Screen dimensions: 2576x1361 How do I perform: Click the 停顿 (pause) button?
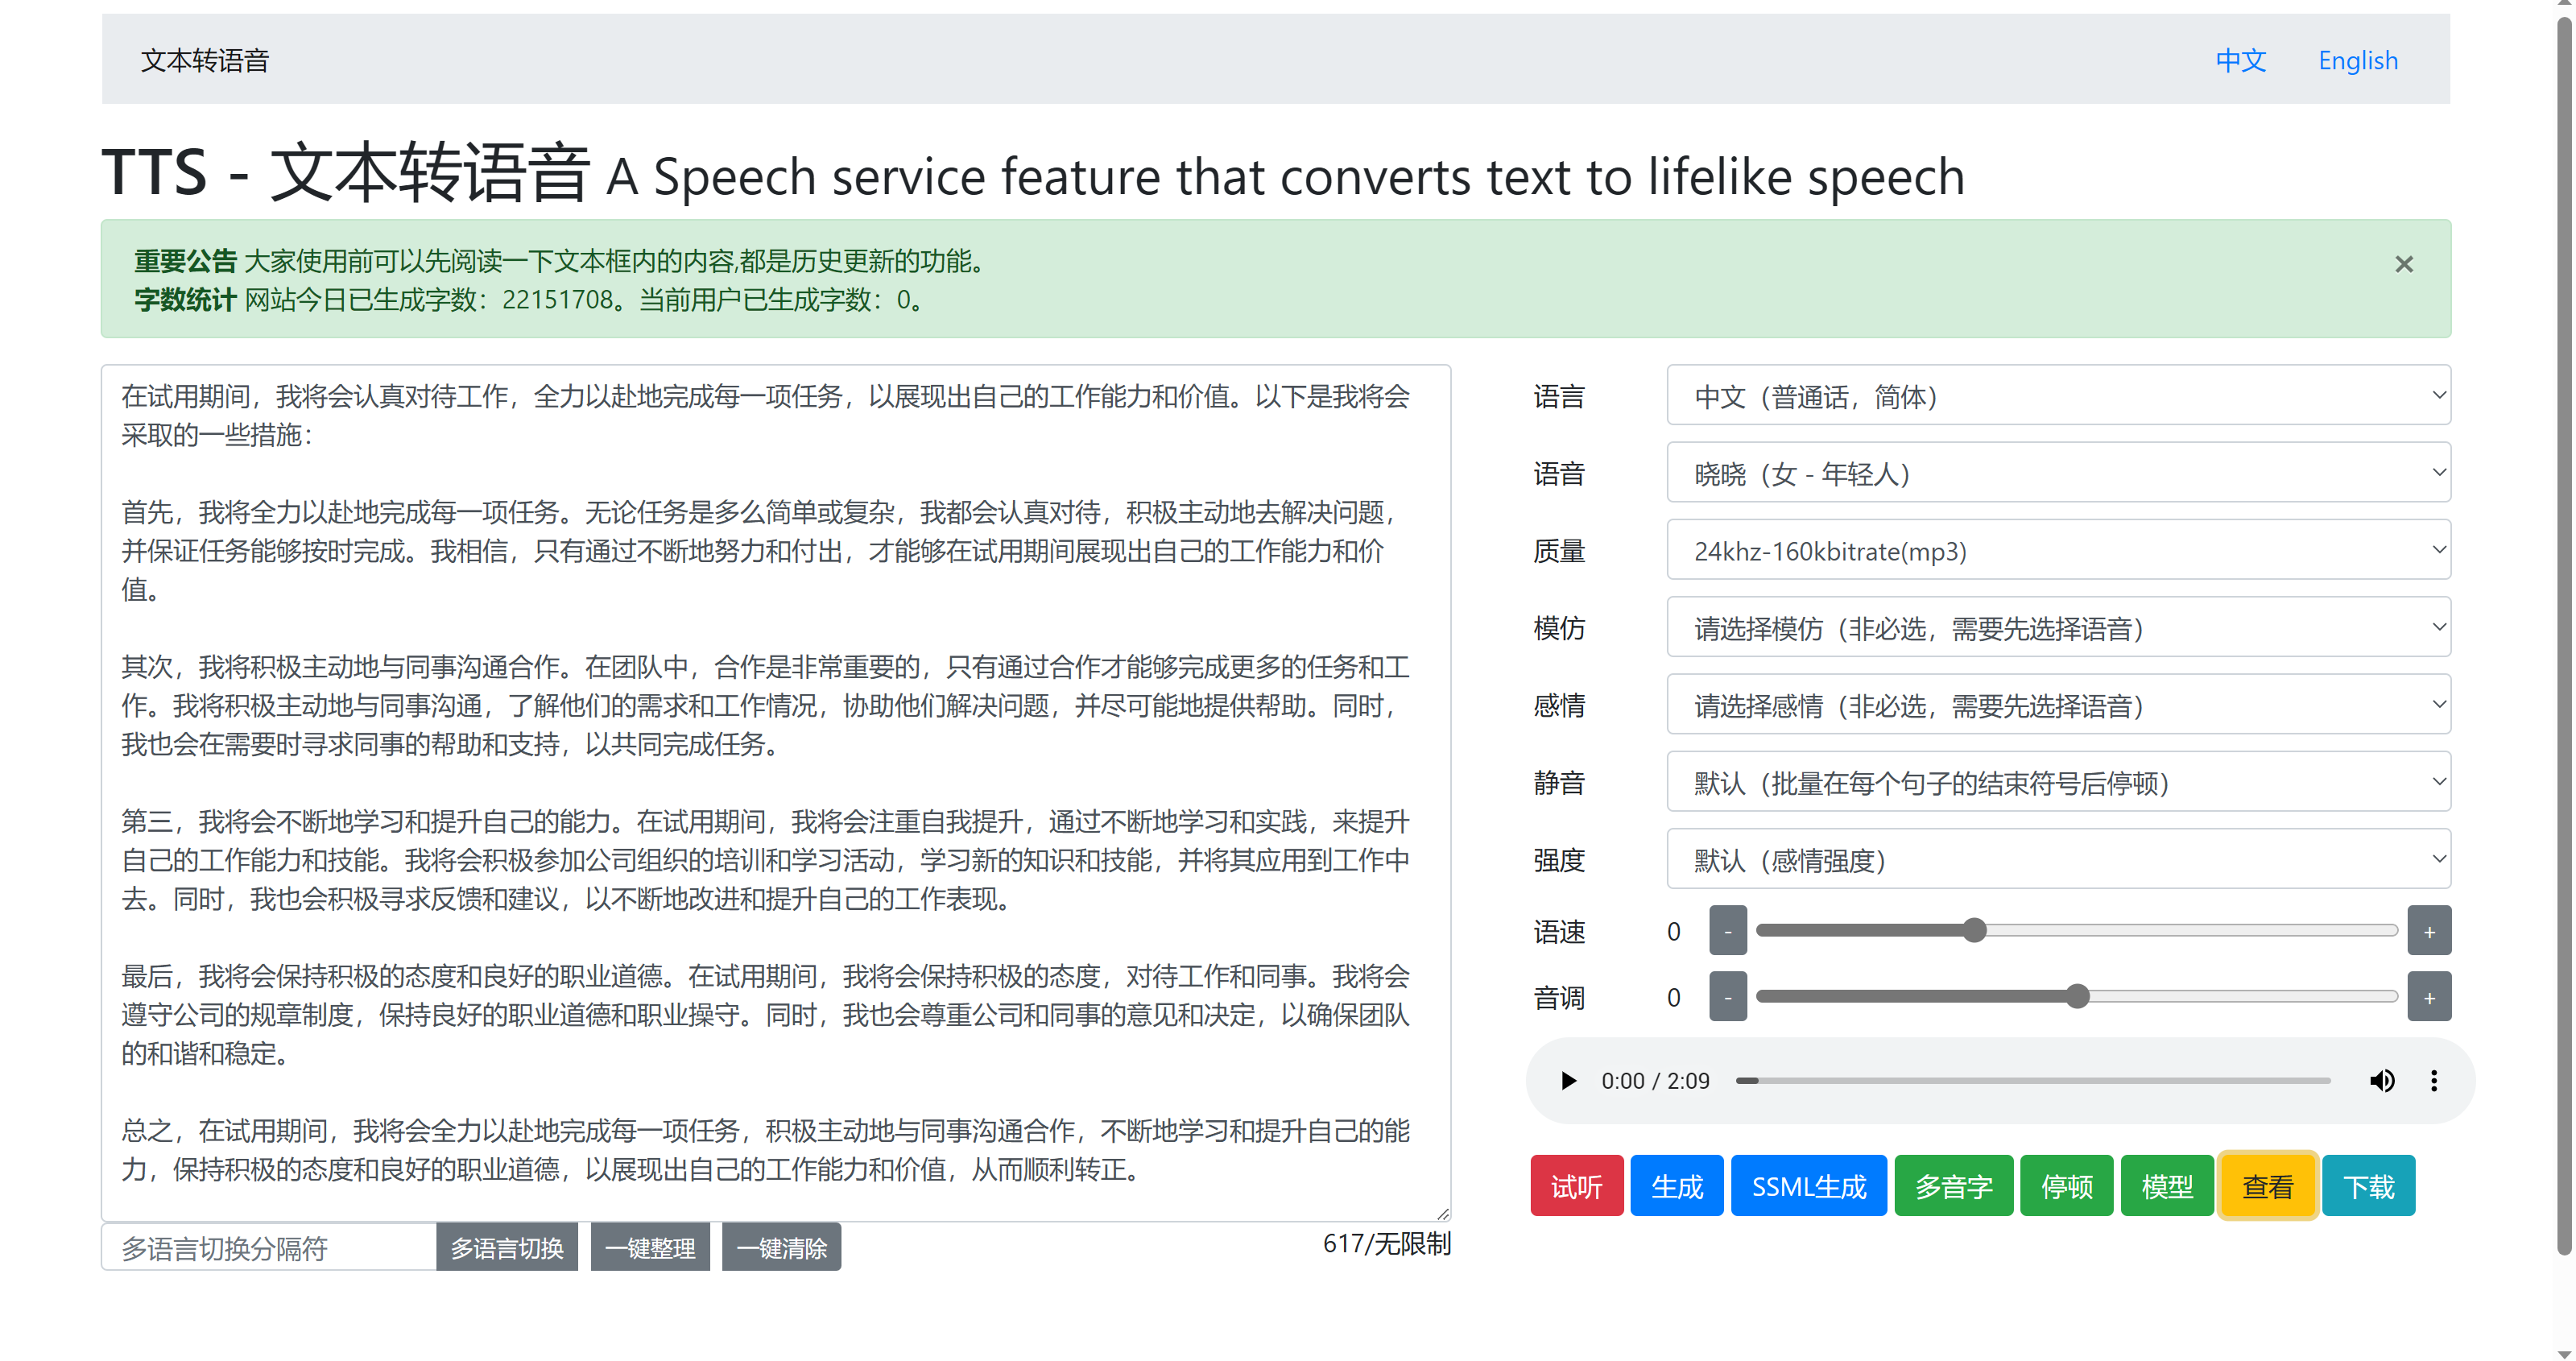[2065, 1182]
